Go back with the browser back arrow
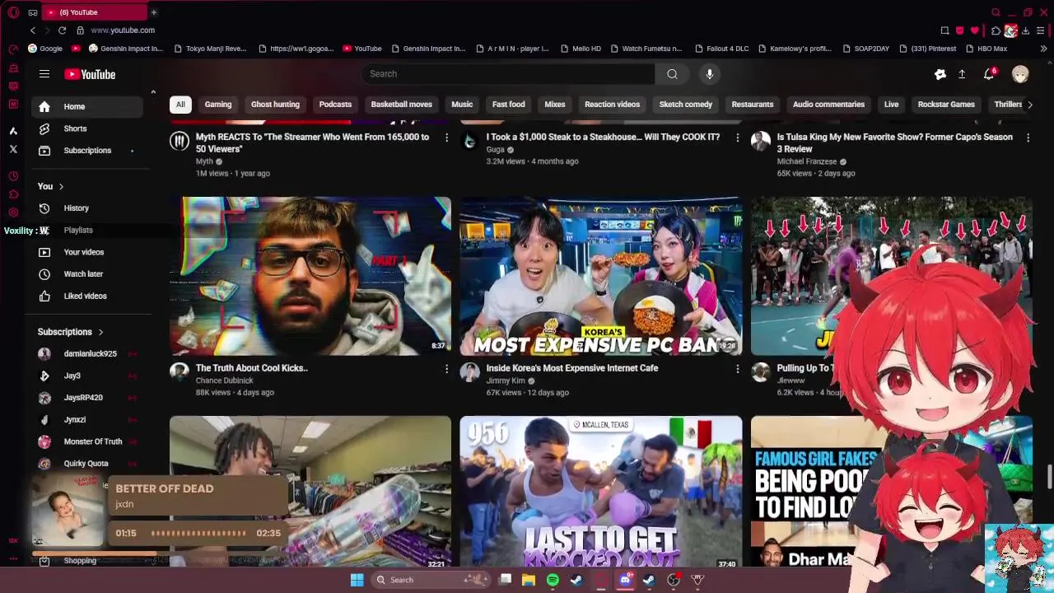 33,30
